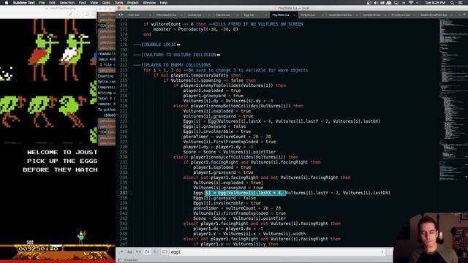Click the AirPlay display icon in menu bar

pos(396,3)
